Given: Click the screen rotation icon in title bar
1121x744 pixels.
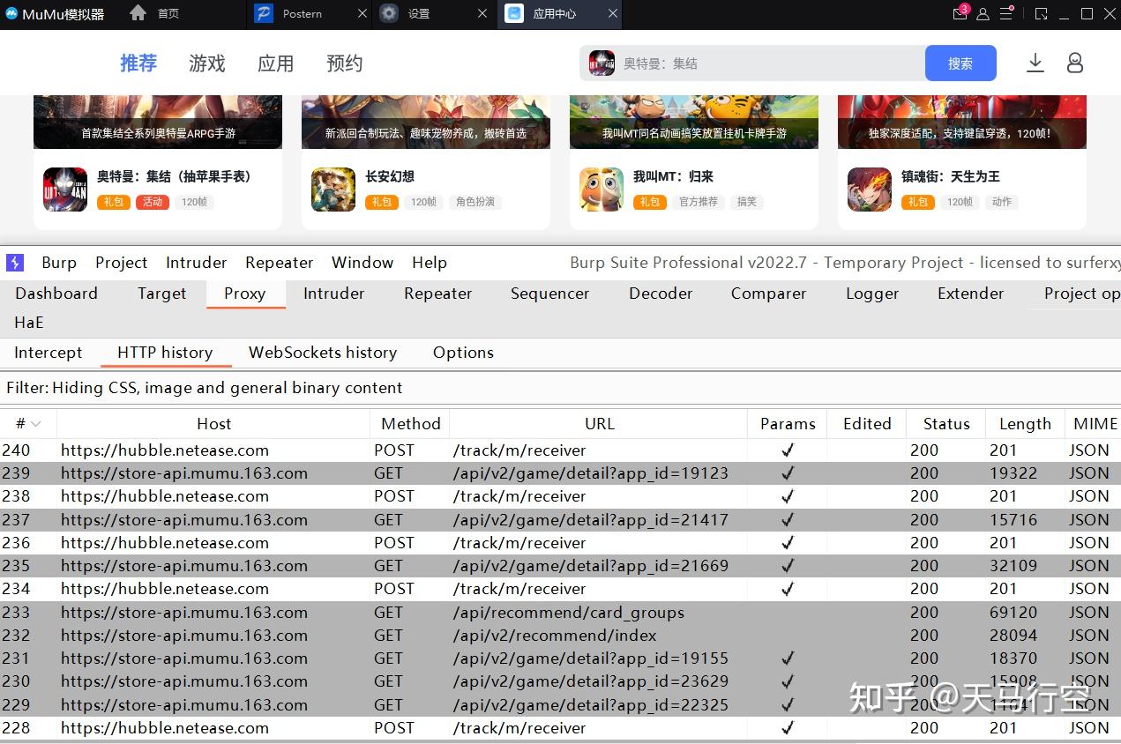Looking at the screenshot, I should coord(1041,13).
